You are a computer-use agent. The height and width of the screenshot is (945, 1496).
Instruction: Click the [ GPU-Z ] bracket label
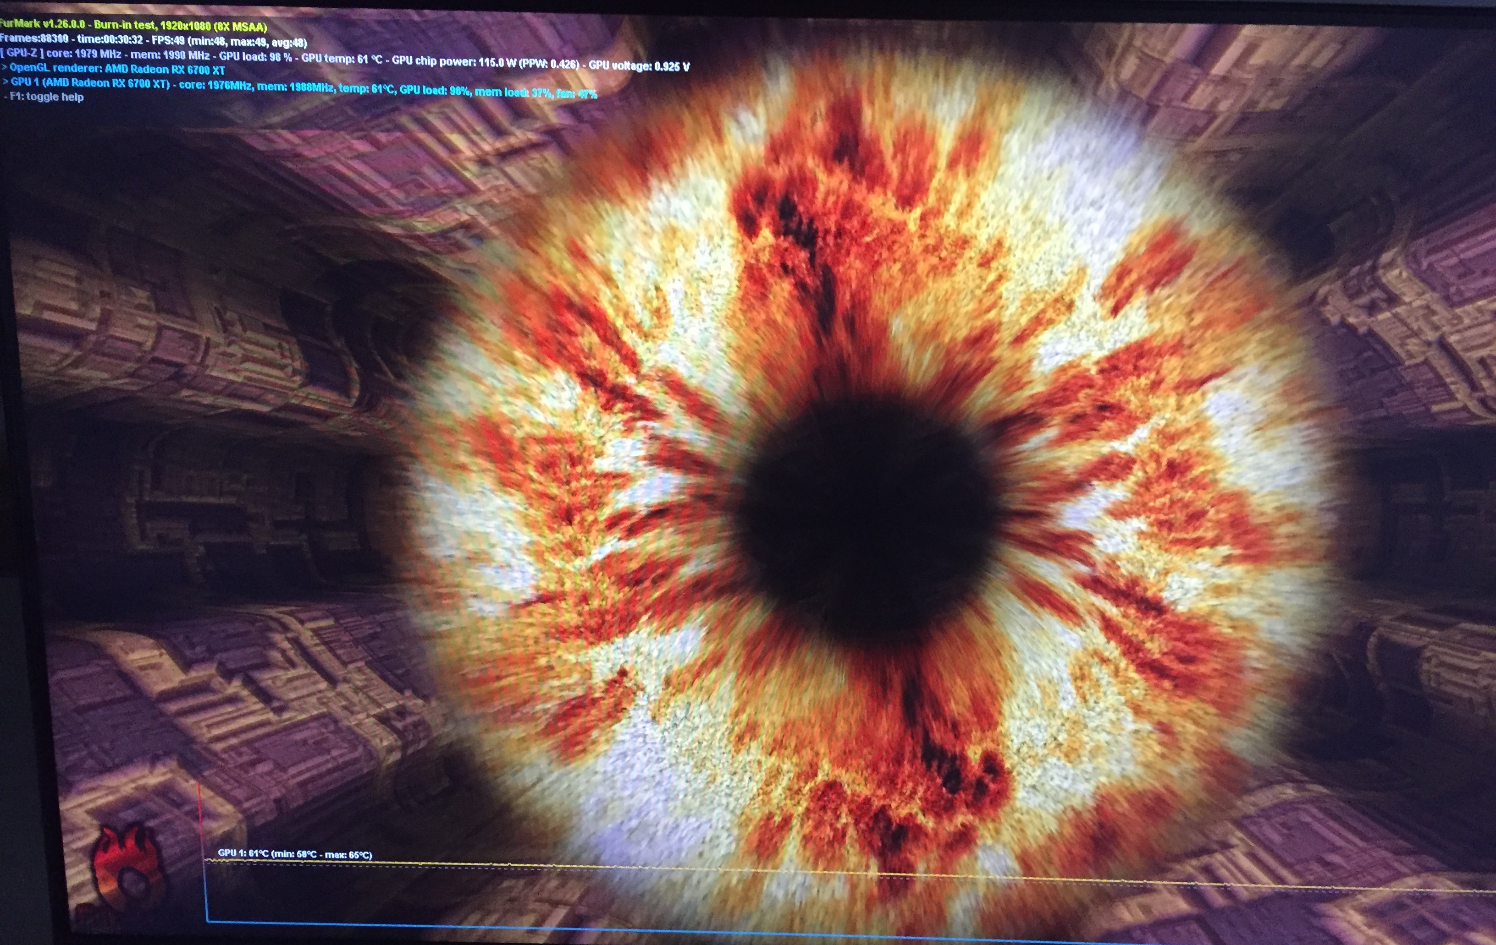[21, 53]
